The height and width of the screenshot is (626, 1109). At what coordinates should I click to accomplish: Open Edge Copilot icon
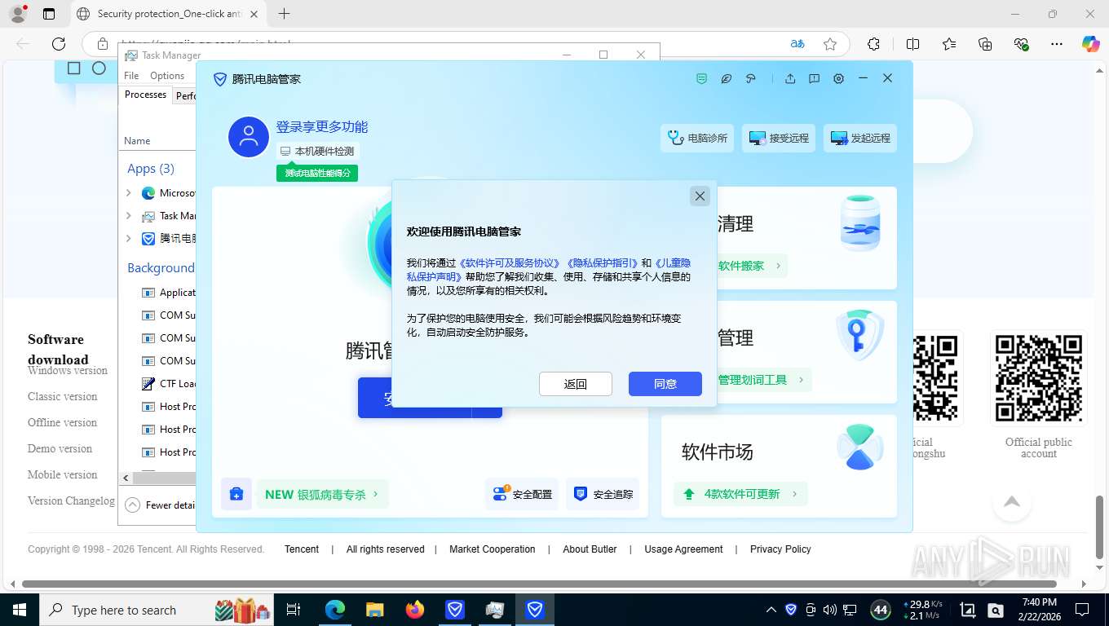[x=1090, y=44]
